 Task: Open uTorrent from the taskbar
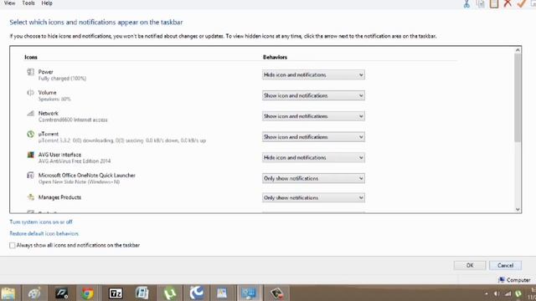169,293
